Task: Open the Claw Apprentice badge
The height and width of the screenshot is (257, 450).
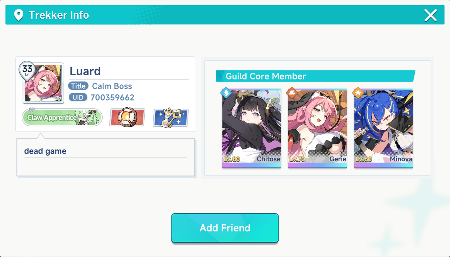Action: pos(62,117)
